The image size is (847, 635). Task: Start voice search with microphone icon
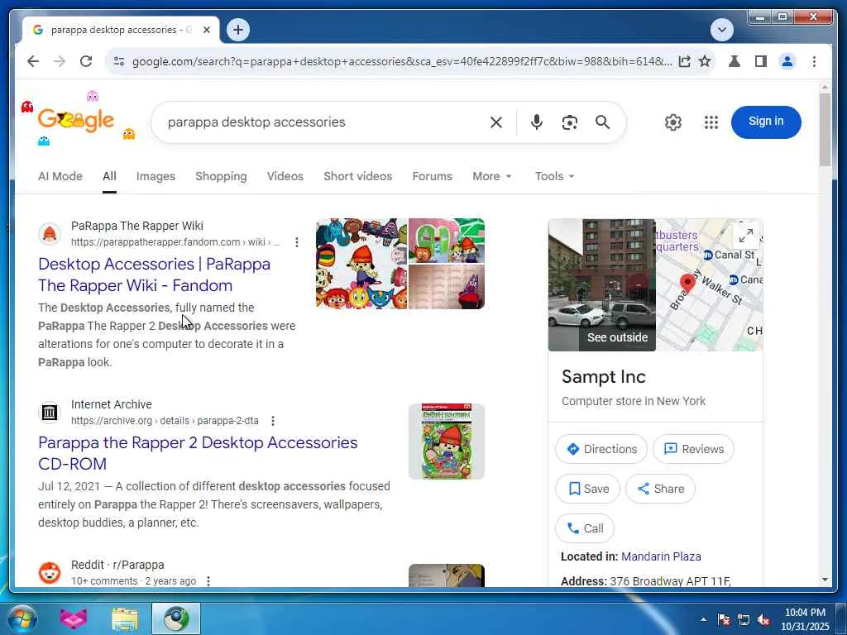click(536, 122)
